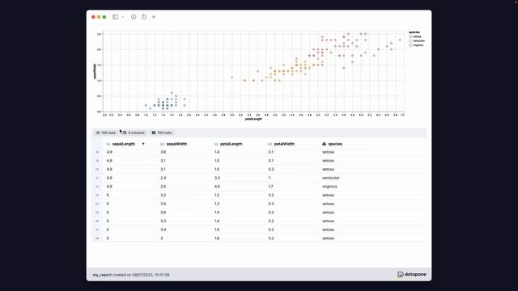
Task: Click grid icon in 750 cells badge
Action: (154, 133)
